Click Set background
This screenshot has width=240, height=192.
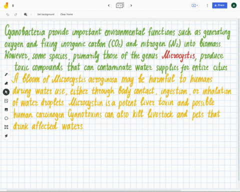coord(46,14)
